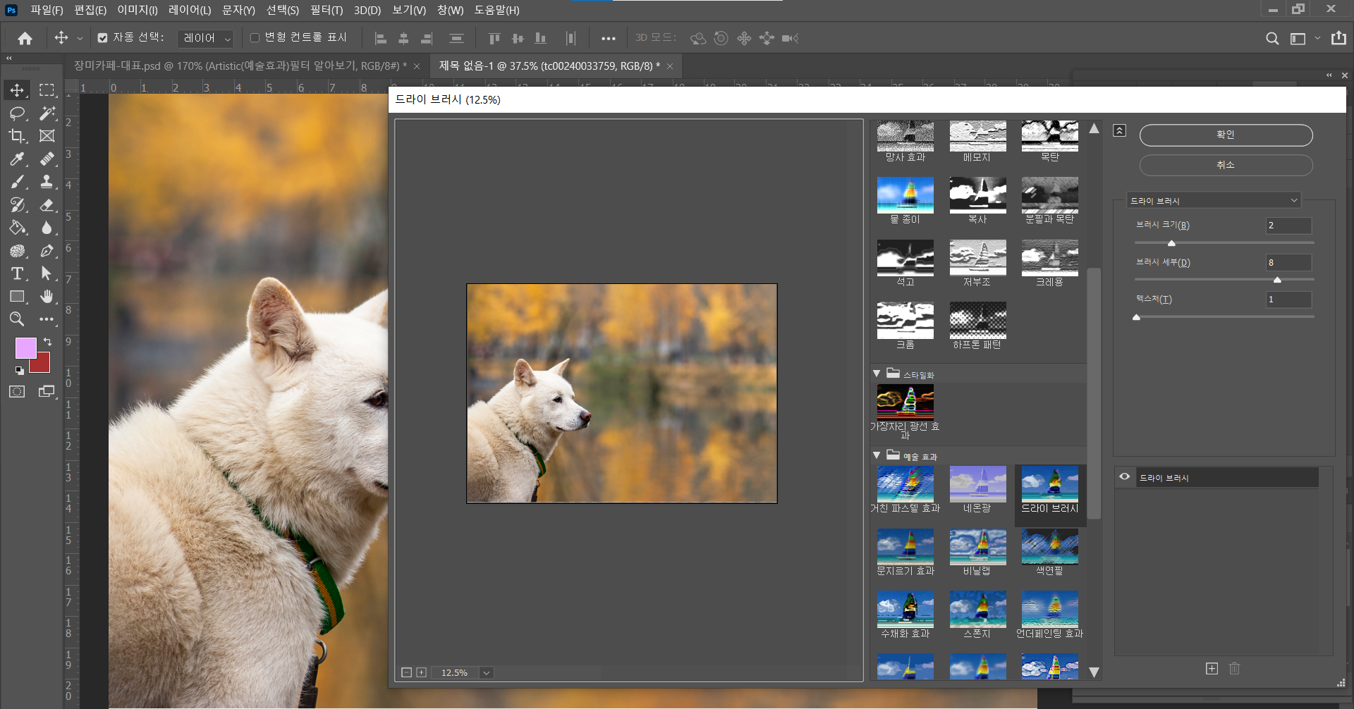
Task: Switch to the 장미카페-대표.psd tab
Action: pyautogui.click(x=240, y=66)
